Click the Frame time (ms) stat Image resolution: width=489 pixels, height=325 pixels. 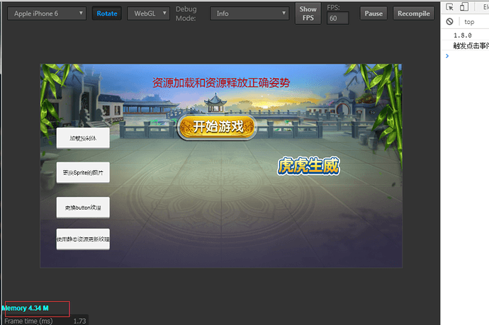pyautogui.click(x=45, y=321)
